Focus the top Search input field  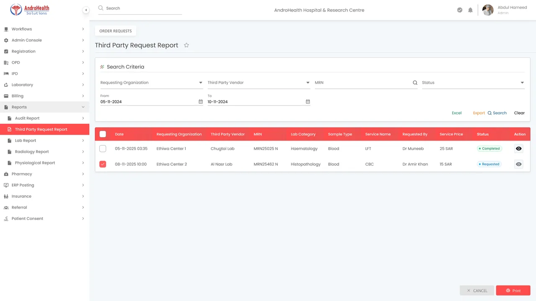click(x=140, y=8)
